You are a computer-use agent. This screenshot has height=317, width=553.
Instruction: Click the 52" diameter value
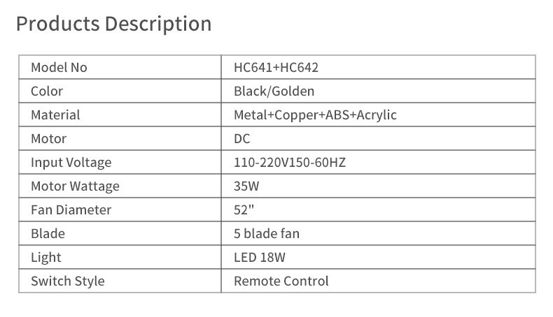click(244, 209)
